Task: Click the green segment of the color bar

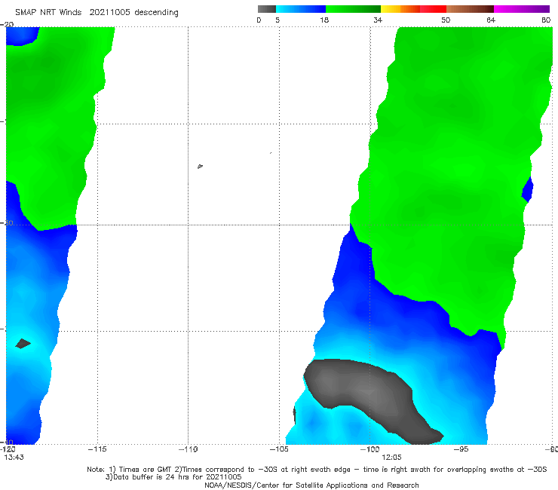Action: coord(354,9)
